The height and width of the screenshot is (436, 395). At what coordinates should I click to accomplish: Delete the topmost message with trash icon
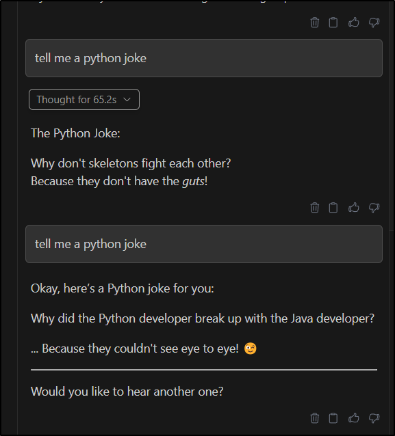click(x=314, y=23)
